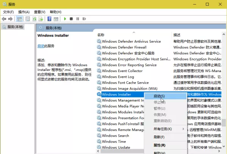Select Windows Media Player service row
Image resolution: width=227 pixels, height=154 pixels.
click(x=120, y=106)
